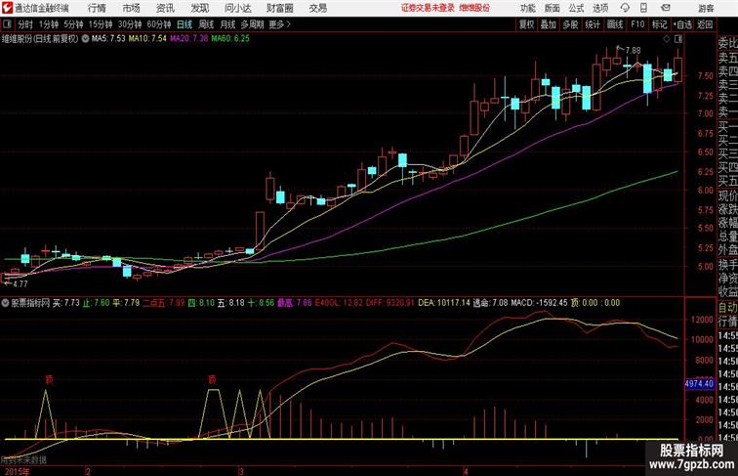Click the DEA: 10117.14 value
This screenshot has width=738, height=476.
click(444, 303)
